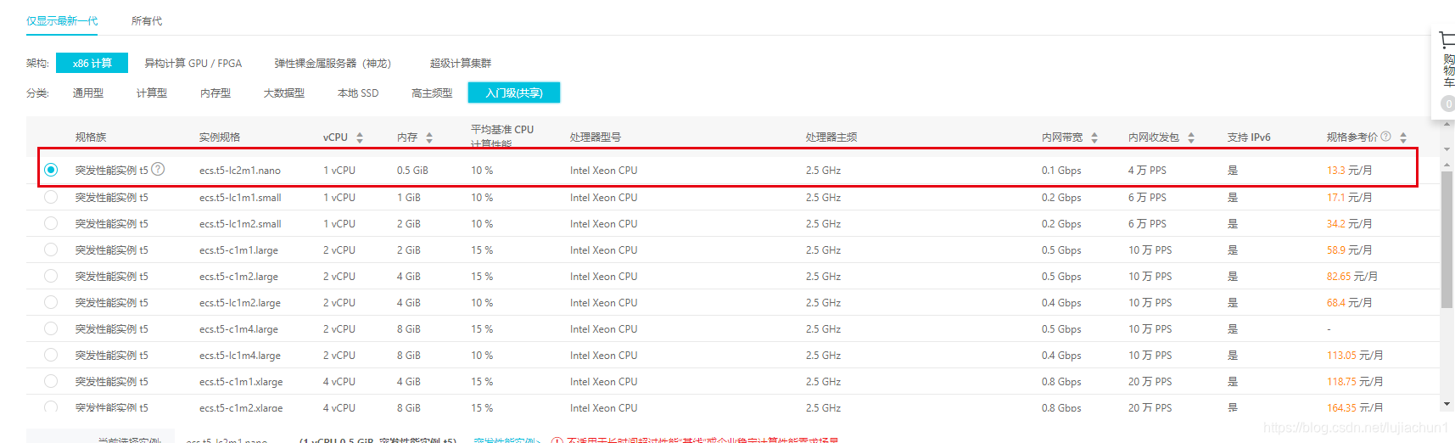Switch to 所有代 tab
This screenshot has height=443, width=1455.
point(147,21)
